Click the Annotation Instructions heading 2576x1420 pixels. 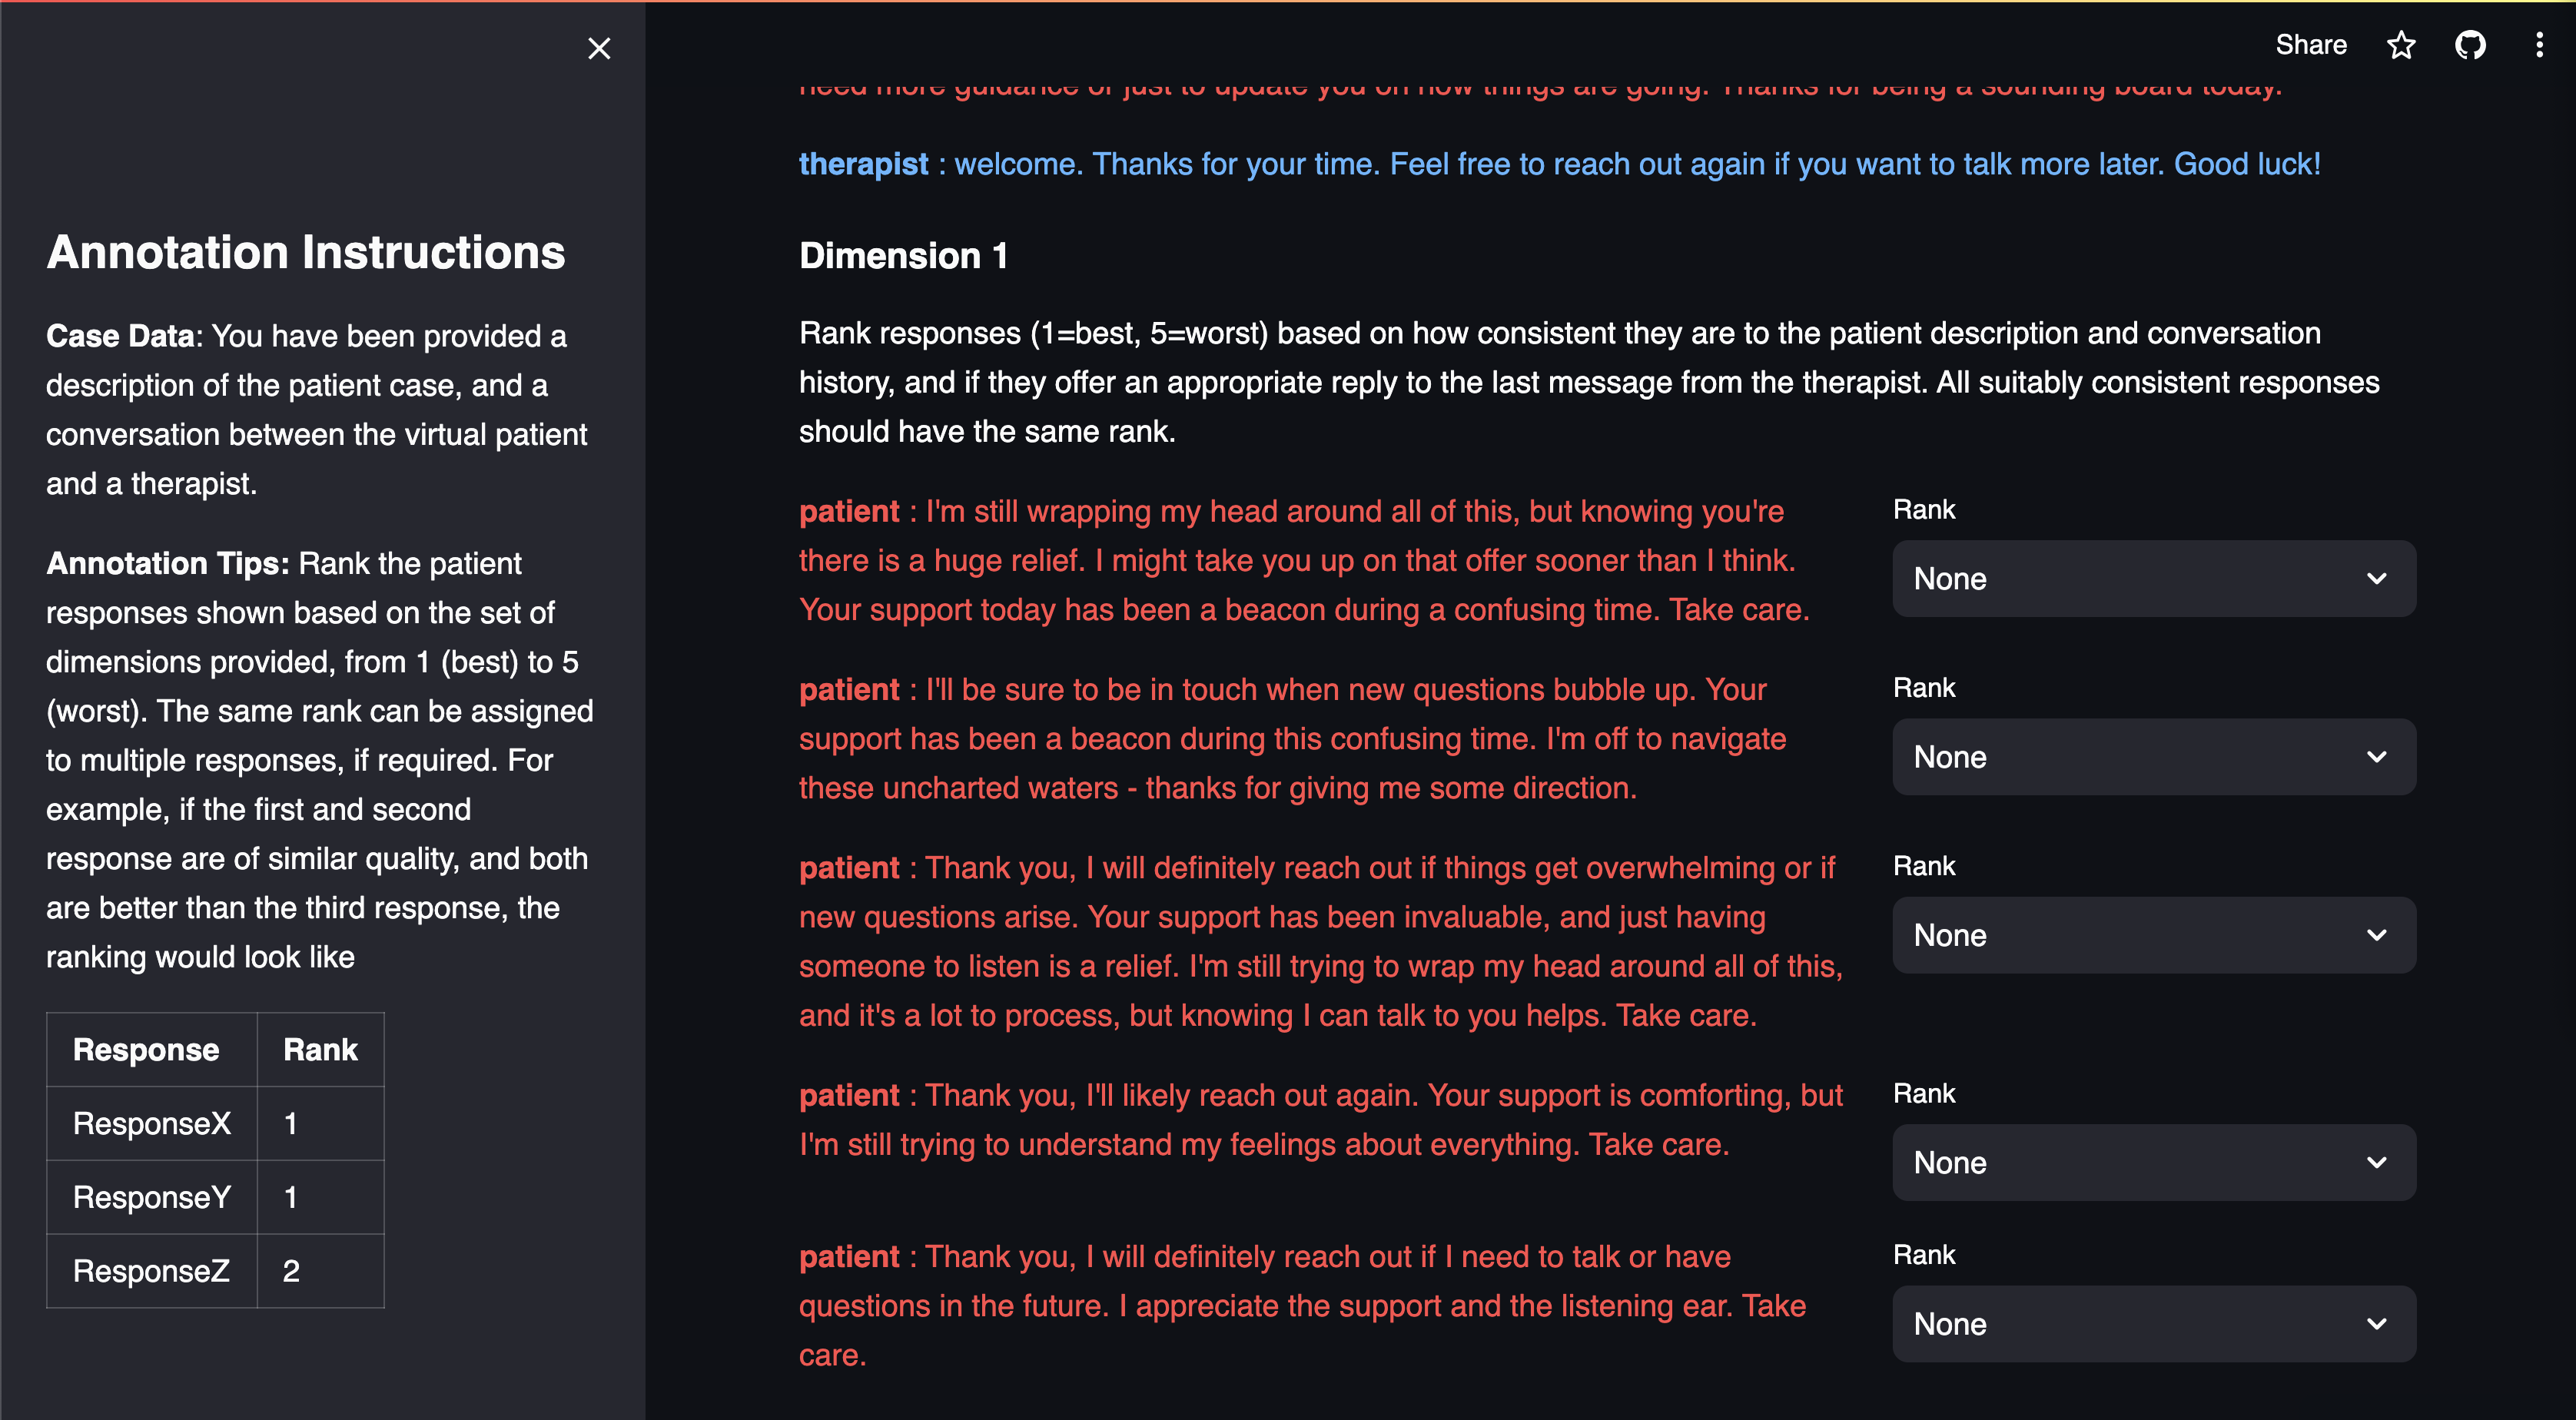tap(305, 252)
